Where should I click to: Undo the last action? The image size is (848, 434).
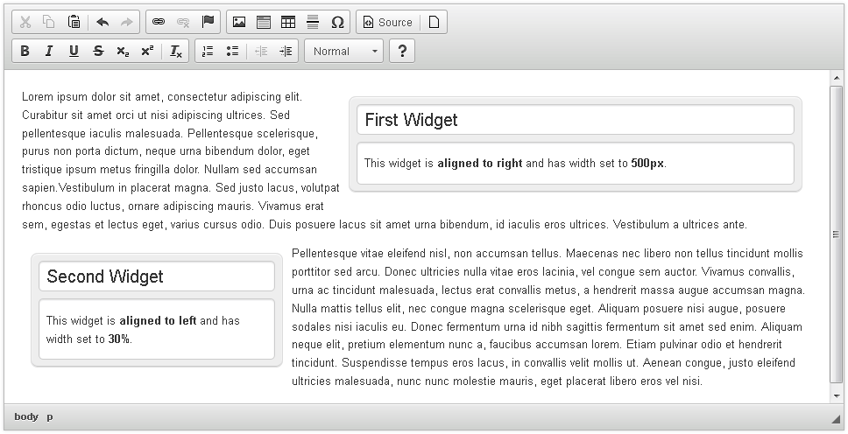point(102,22)
